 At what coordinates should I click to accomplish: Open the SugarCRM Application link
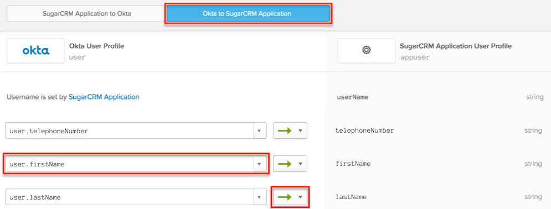coord(104,97)
